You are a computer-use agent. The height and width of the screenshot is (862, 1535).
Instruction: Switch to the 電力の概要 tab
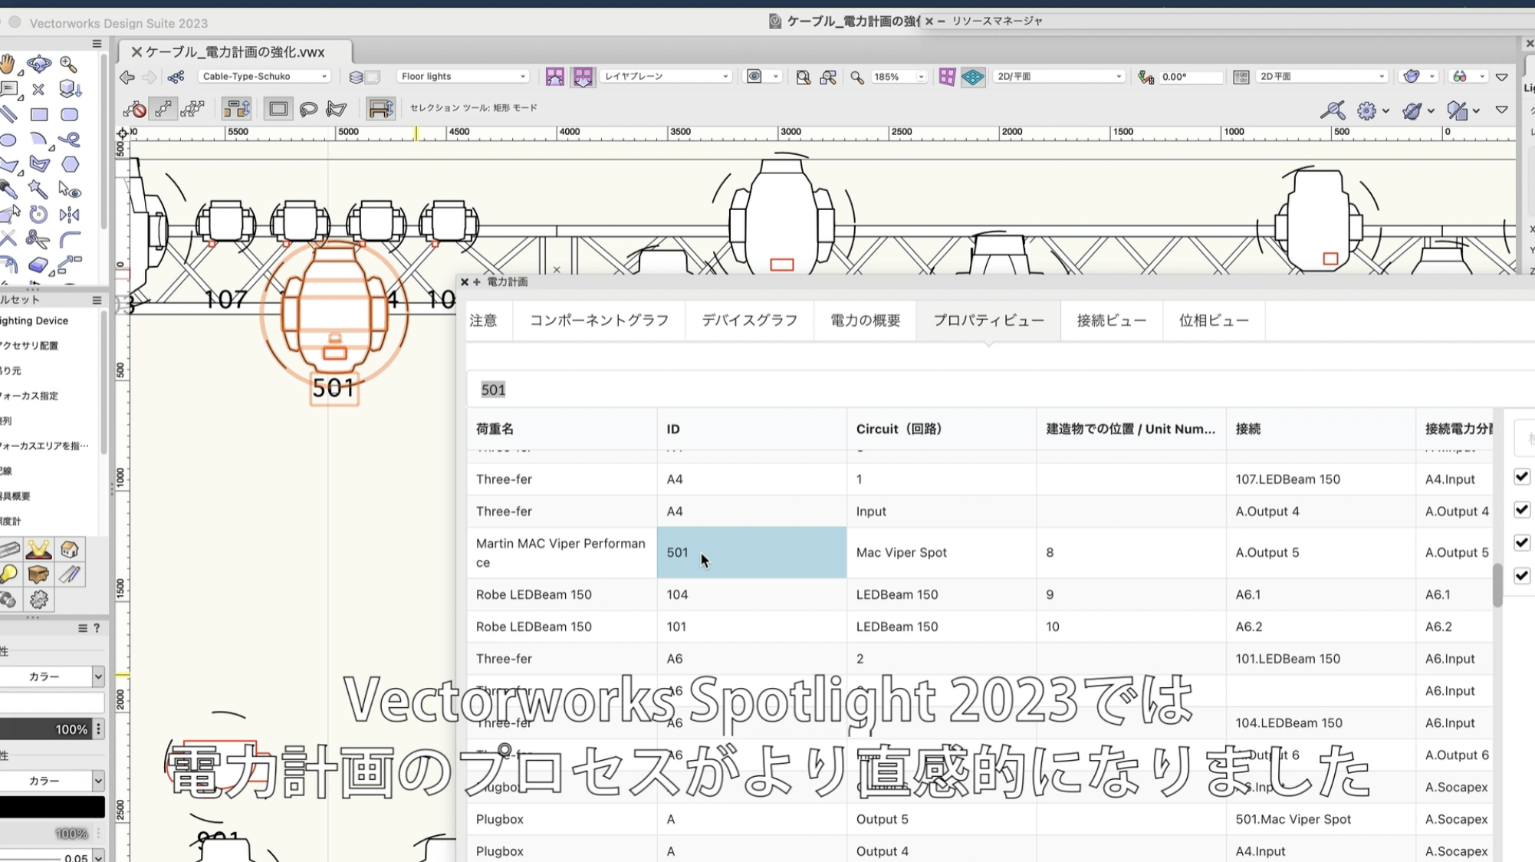pyautogui.click(x=865, y=321)
